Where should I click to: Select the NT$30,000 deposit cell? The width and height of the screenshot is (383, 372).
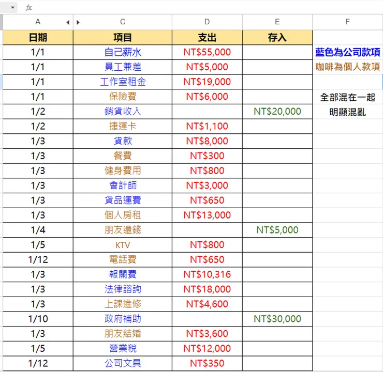(277, 319)
